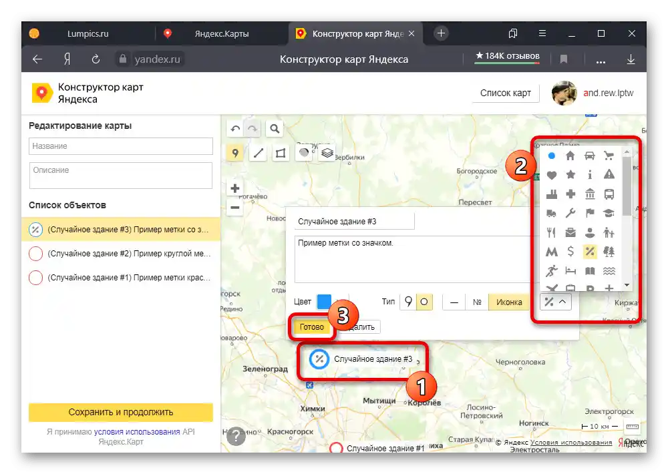Image resolution: width=668 pixels, height=474 pixels.
Task: Pick the heart icon
Action: point(551,175)
